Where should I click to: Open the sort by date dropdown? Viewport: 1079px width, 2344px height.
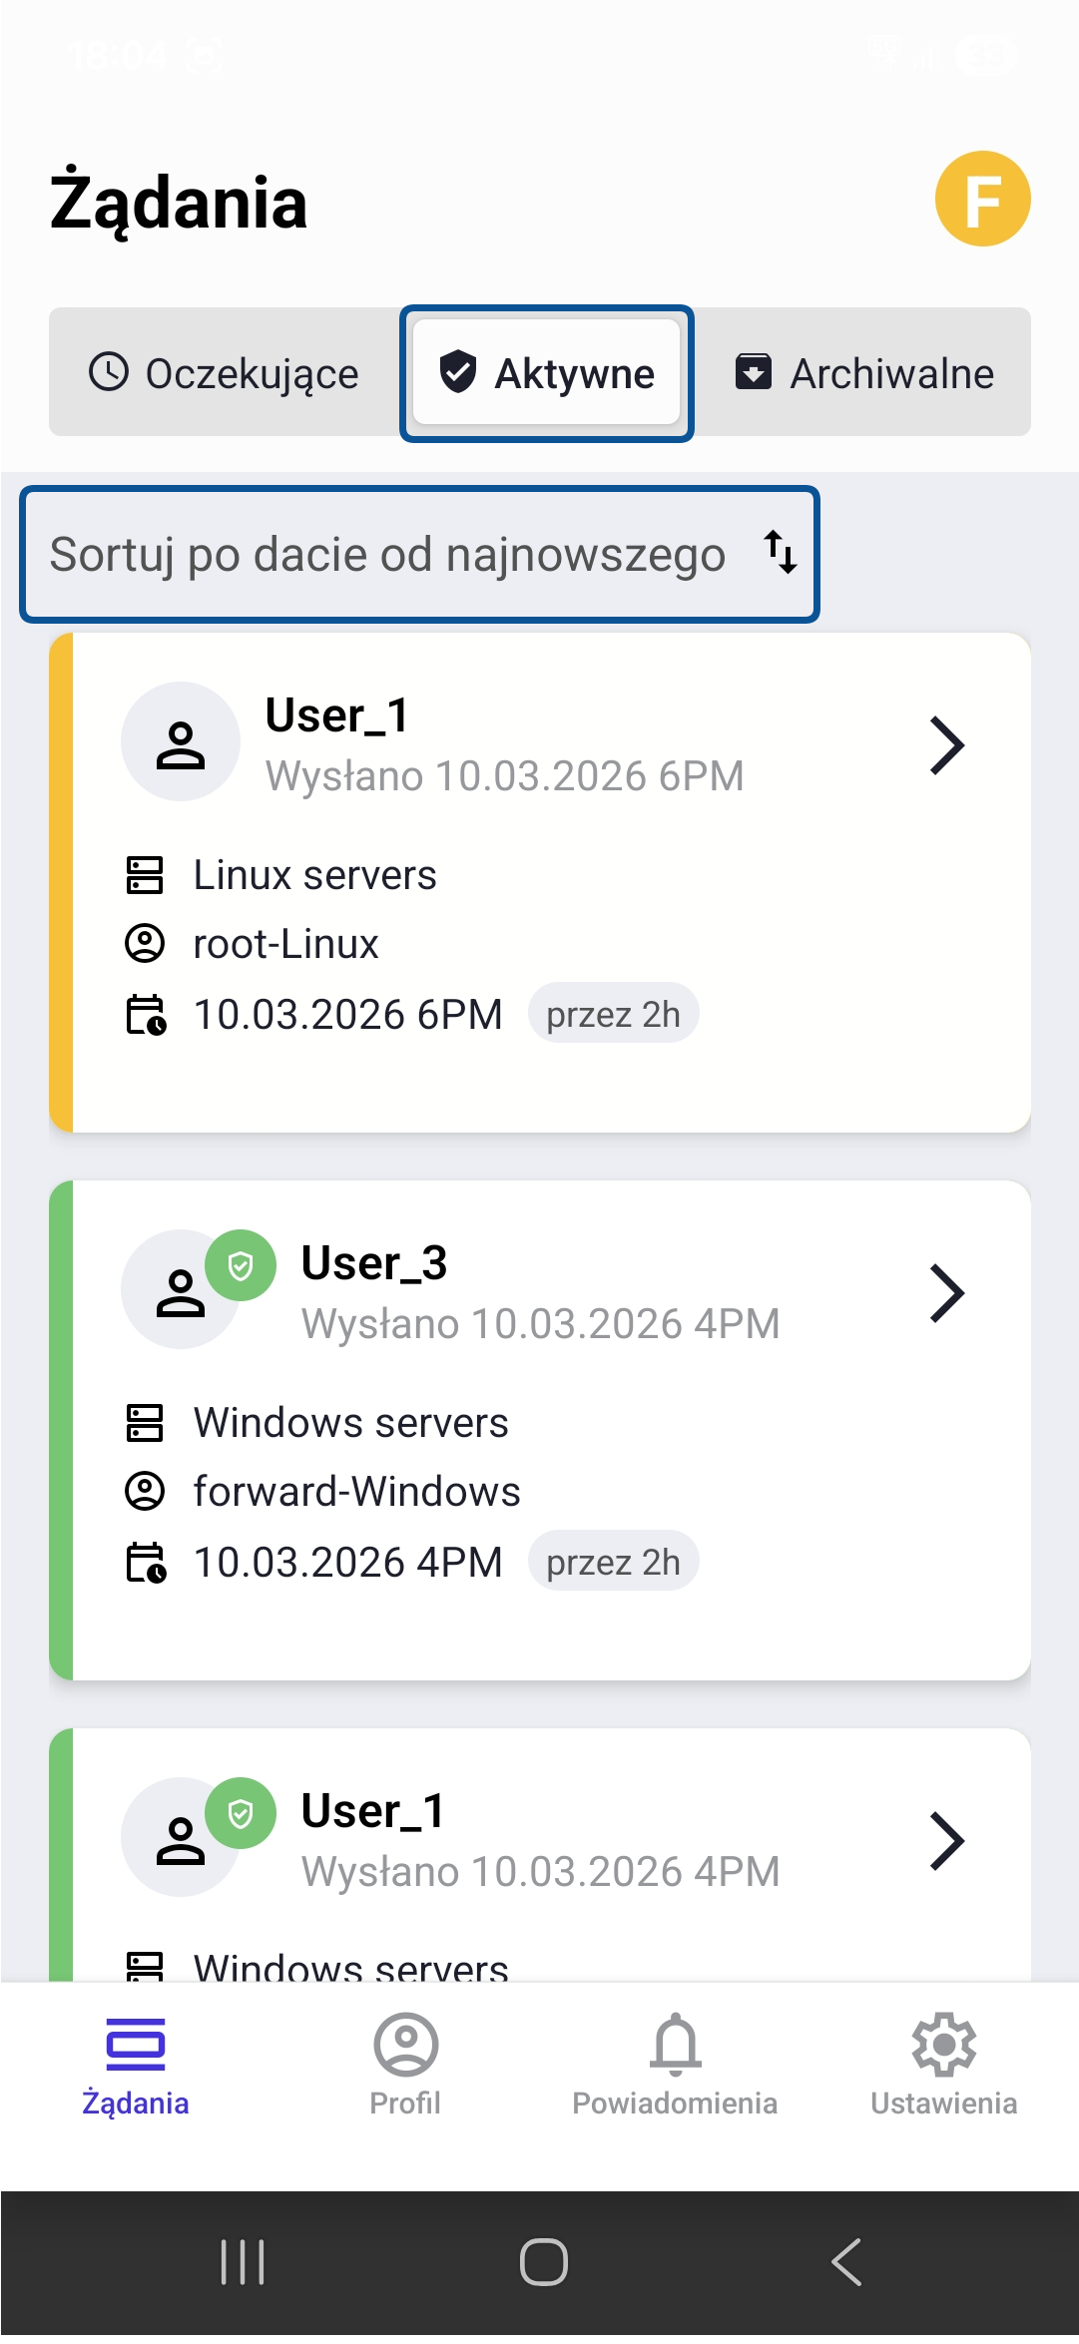point(419,555)
